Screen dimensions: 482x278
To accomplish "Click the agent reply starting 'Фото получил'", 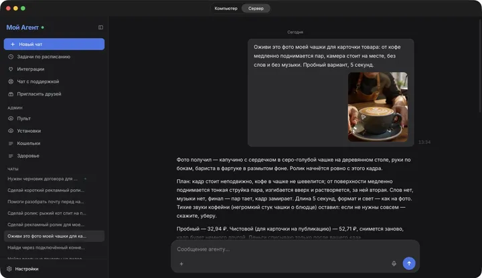I will point(294,164).
